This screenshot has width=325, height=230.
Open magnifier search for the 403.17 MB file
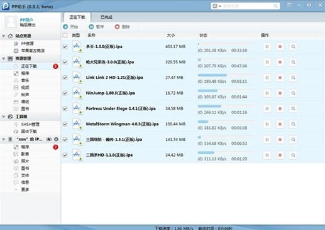pyautogui.click(x=293, y=46)
